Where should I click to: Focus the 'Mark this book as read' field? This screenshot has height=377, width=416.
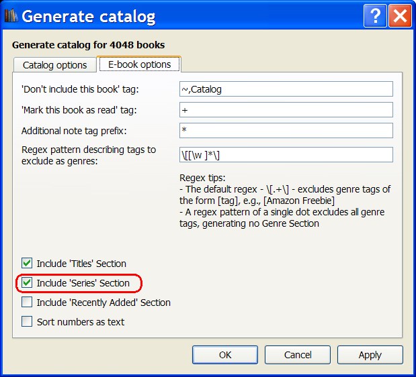(x=286, y=110)
